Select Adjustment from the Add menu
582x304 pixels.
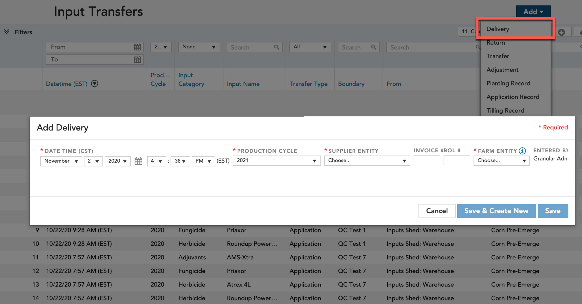(516, 70)
